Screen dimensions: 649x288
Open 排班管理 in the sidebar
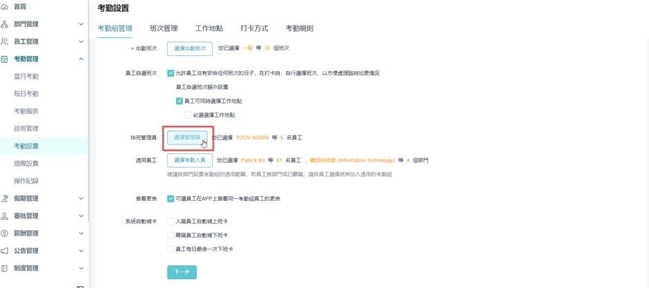tap(26, 128)
